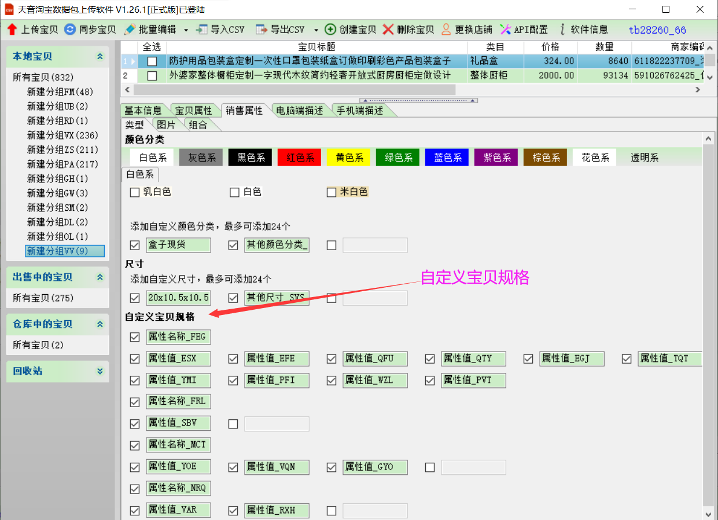Tick the 乳白色 color checkbox

coord(135,192)
